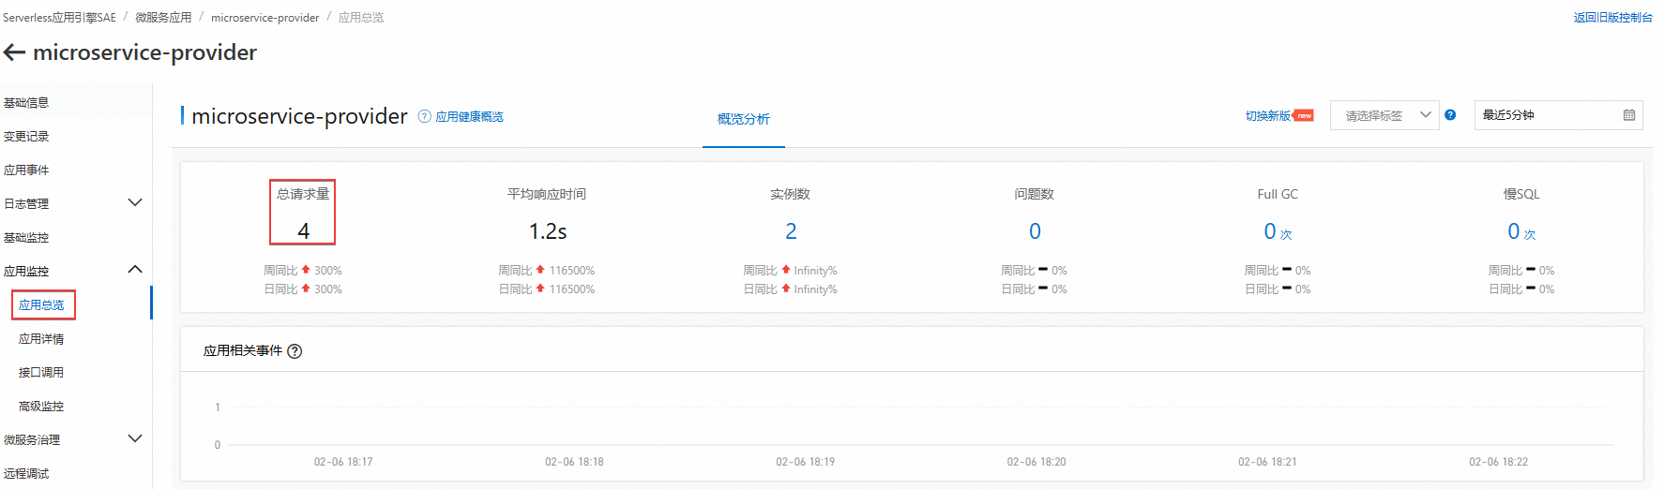This screenshot has width=1664, height=489.
Task: Expand the 日志管理 sidebar menu
Action: [x=134, y=203]
